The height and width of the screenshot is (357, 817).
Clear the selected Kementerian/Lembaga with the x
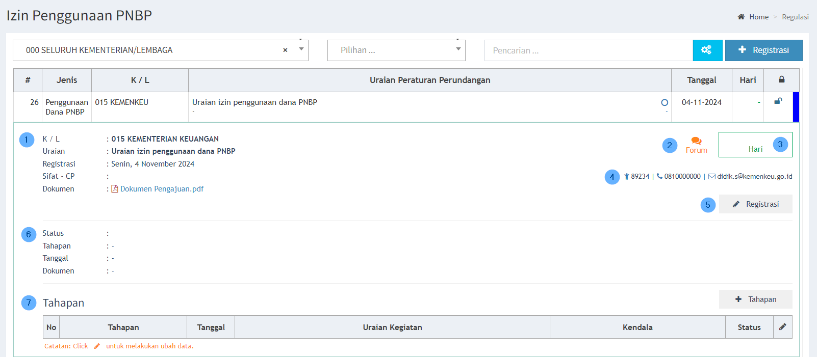[285, 50]
